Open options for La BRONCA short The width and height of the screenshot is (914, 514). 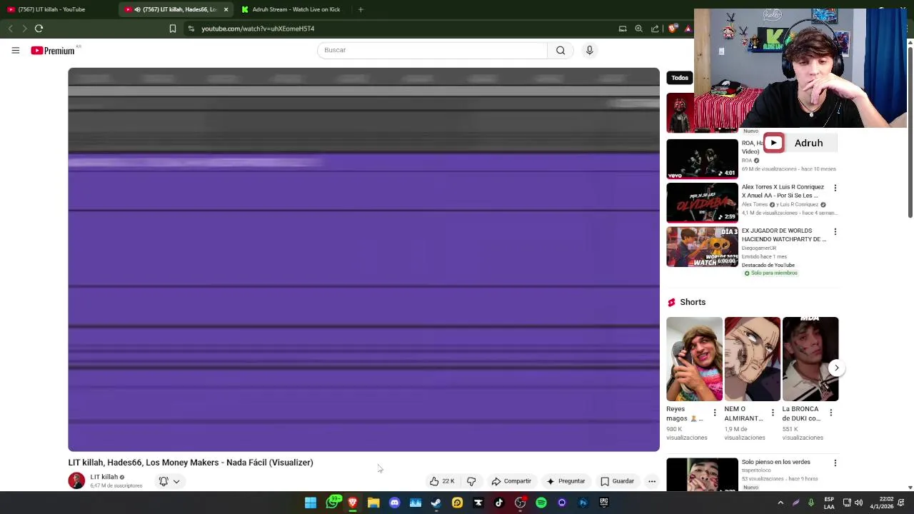830,413
